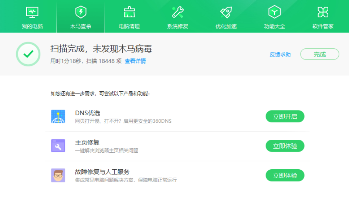Open the 电脑清理 broom icon
The height and width of the screenshot is (224, 349).
click(129, 12)
